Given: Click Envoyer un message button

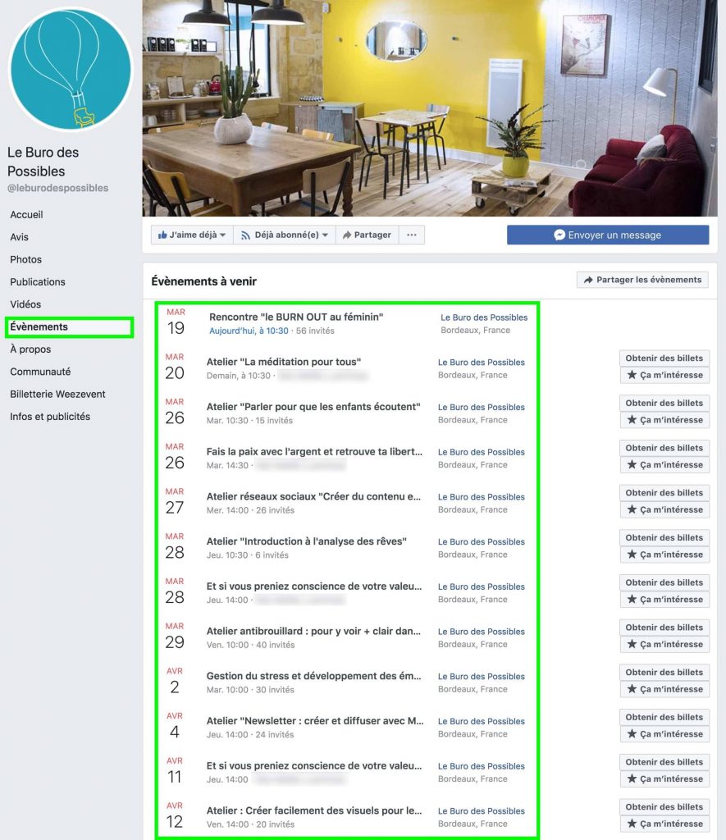Looking at the screenshot, I should coord(608,235).
